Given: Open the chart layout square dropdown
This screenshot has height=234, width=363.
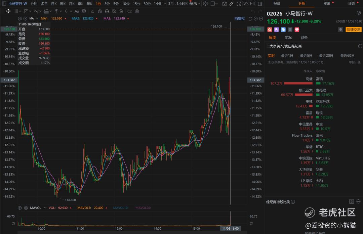Looking at the screenshot, I should (x=214, y=4).
